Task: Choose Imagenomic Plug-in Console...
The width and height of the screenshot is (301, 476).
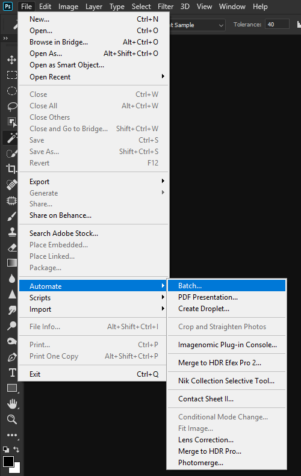Action: [x=226, y=345]
